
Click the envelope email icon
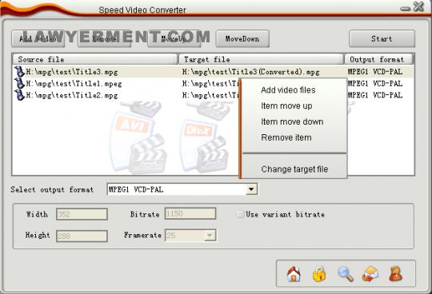(370, 274)
